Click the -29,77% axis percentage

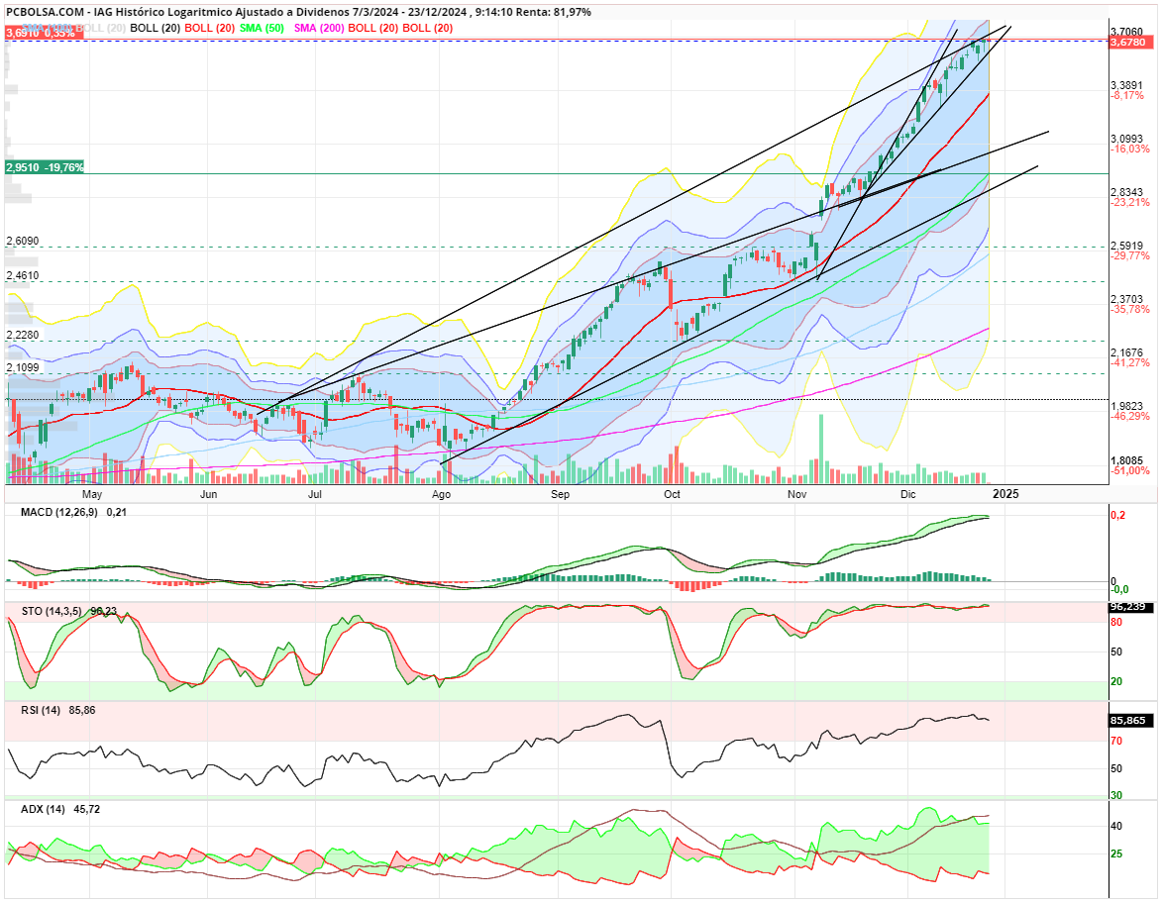coord(1130,255)
